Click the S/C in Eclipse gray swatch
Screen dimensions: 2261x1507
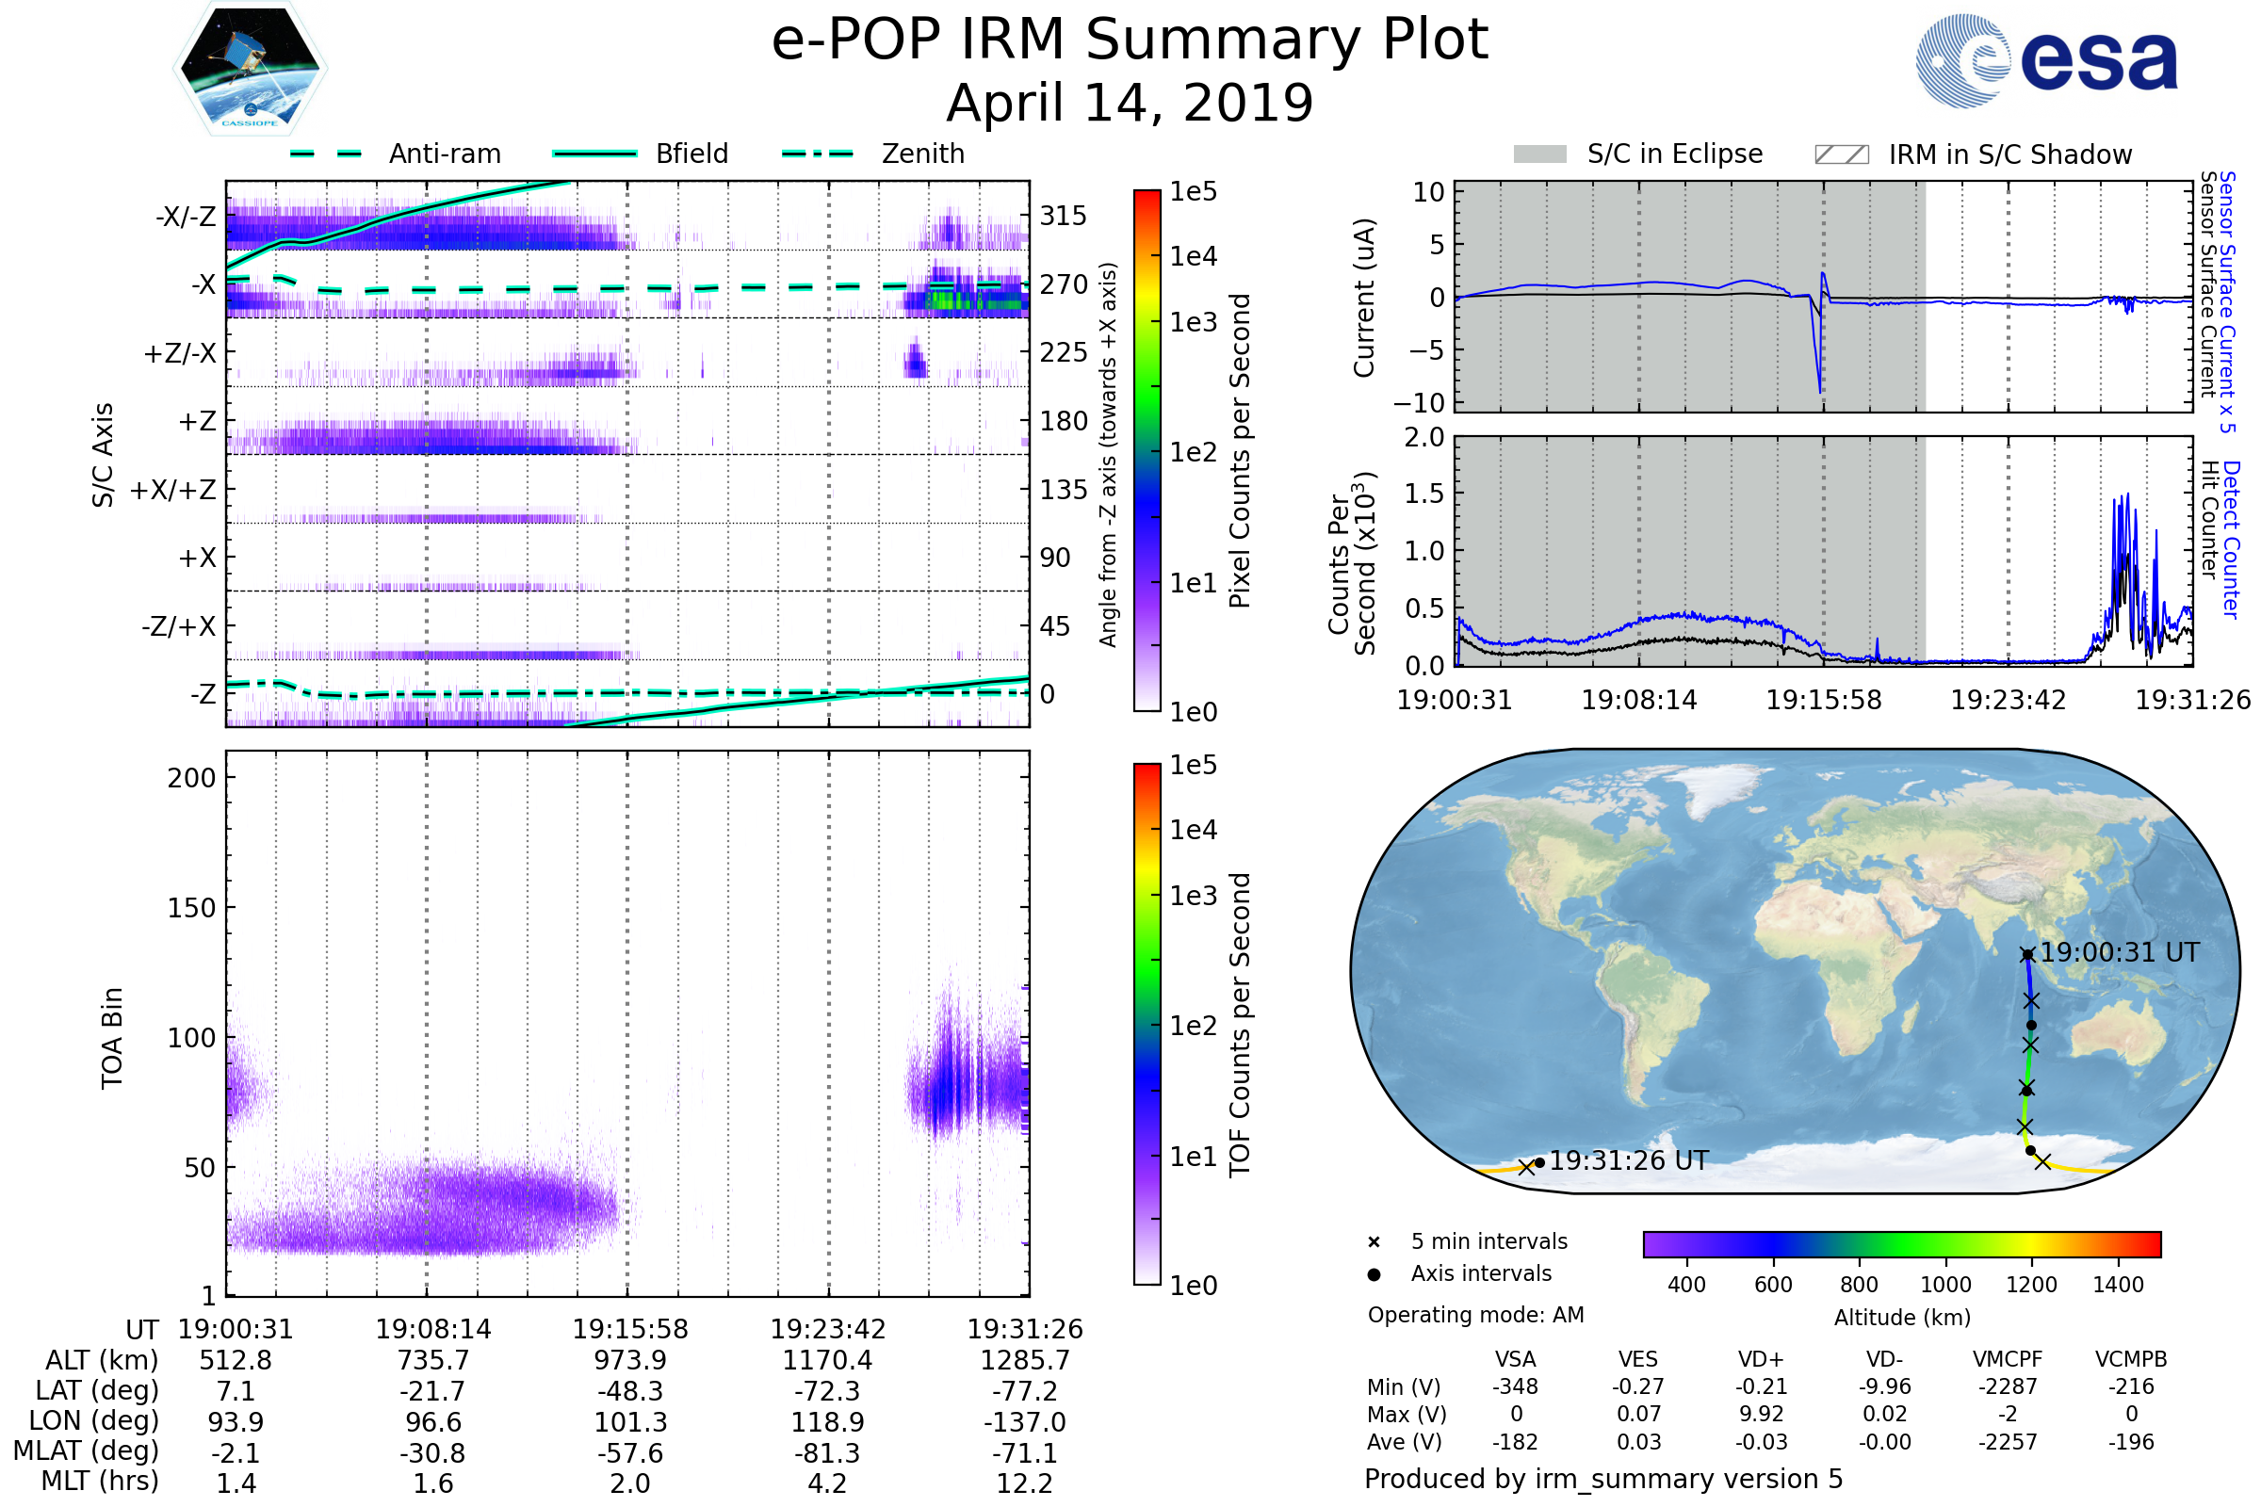point(1539,154)
